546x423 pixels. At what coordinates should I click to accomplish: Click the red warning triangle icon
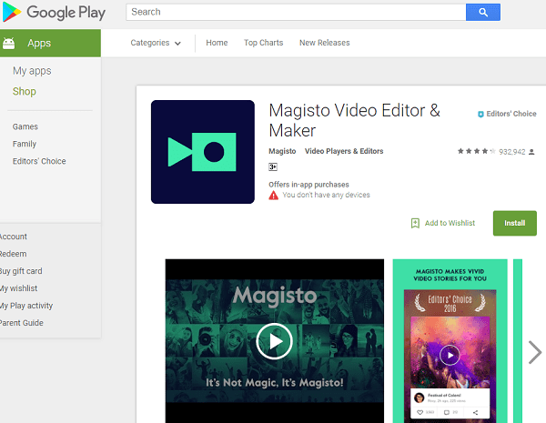(x=273, y=196)
